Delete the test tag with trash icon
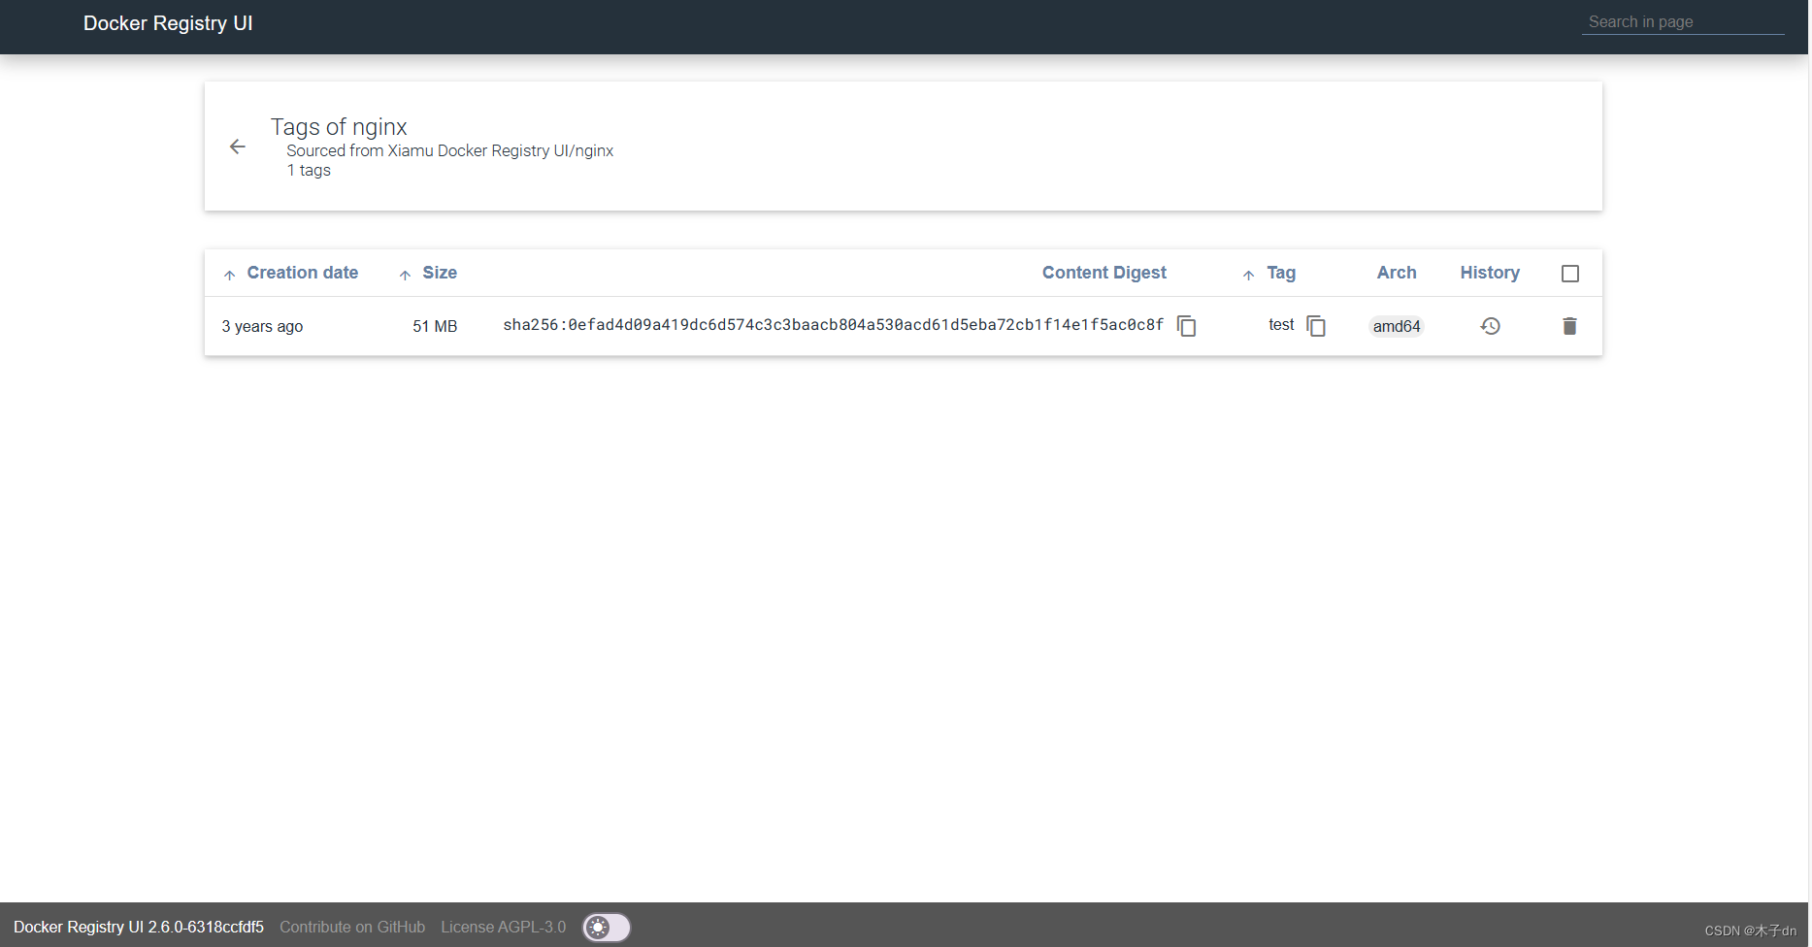The width and height of the screenshot is (1812, 947). (x=1569, y=326)
